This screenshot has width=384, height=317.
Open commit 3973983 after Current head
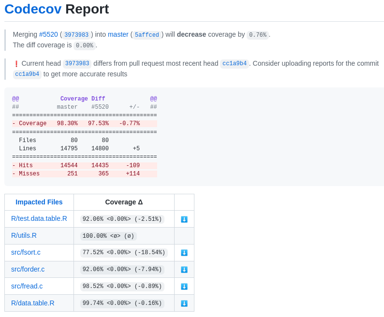point(77,63)
